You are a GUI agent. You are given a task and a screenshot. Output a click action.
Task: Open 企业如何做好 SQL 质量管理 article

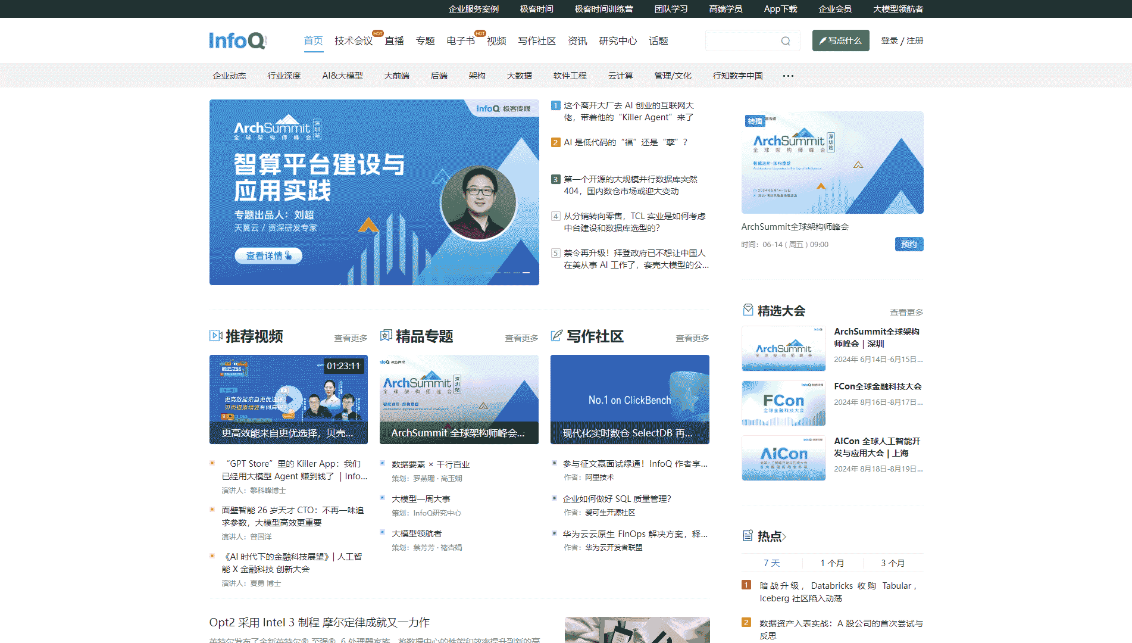[x=617, y=498]
